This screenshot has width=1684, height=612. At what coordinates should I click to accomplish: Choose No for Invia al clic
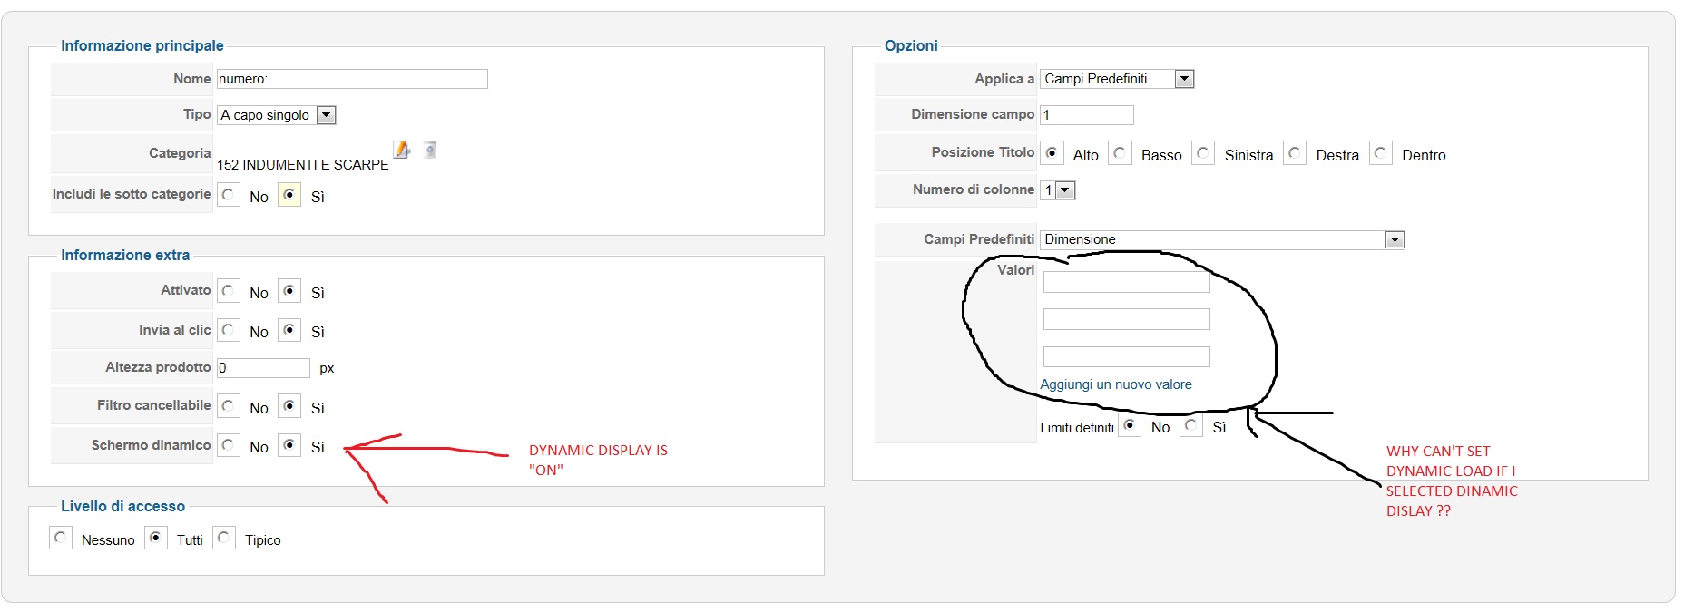(x=229, y=330)
